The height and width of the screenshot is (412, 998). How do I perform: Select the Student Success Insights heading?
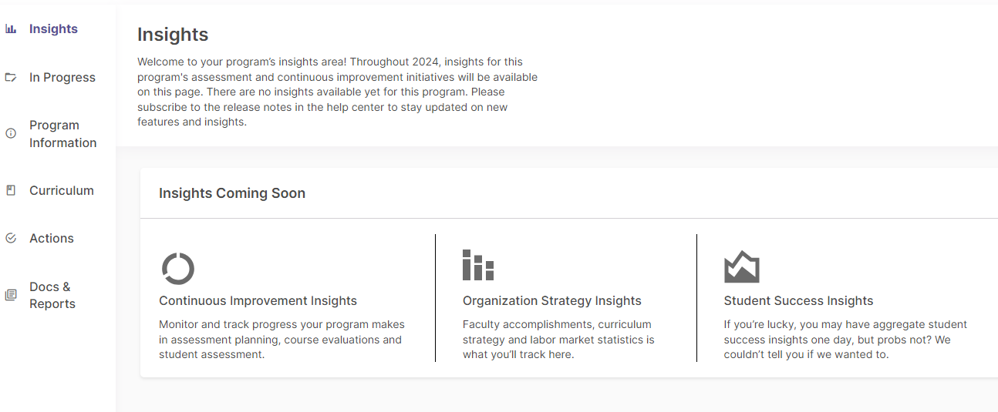point(798,300)
